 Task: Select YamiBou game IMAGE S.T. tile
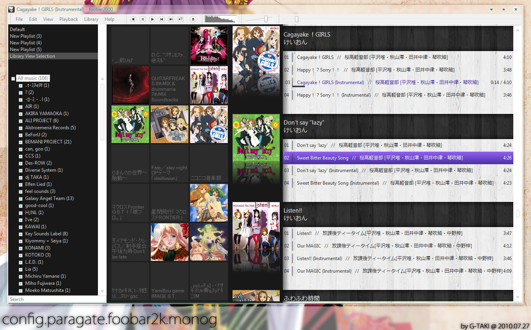(170, 281)
